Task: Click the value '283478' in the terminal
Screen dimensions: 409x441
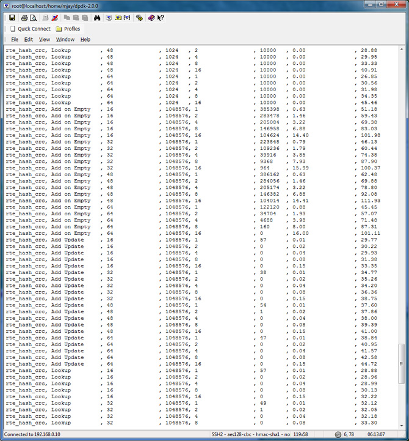Action: (x=269, y=116)
